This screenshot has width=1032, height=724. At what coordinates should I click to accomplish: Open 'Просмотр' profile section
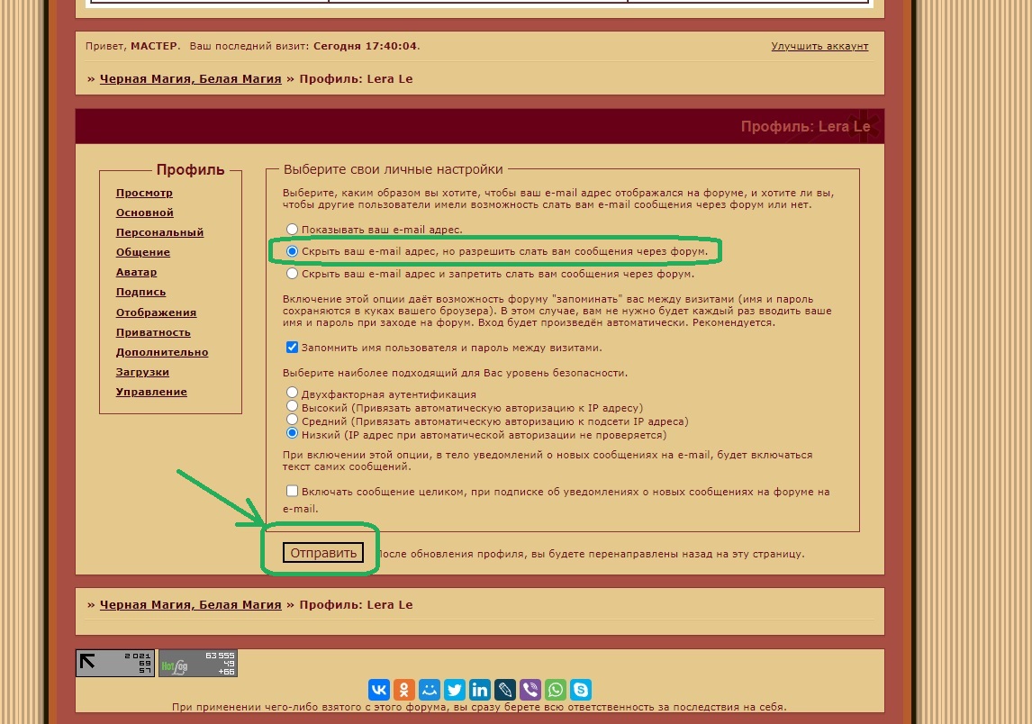144,193
